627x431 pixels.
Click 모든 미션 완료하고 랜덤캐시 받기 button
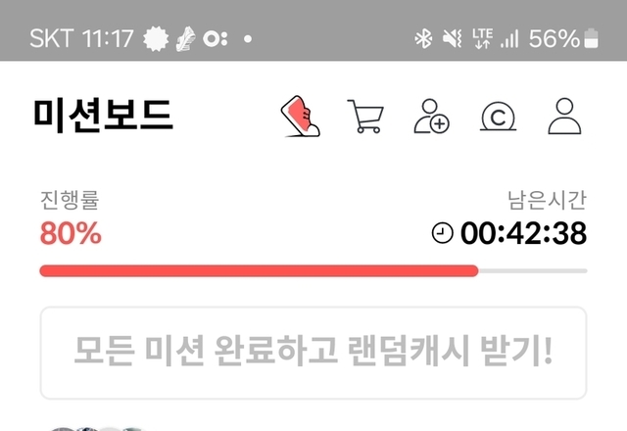point(313,353)
